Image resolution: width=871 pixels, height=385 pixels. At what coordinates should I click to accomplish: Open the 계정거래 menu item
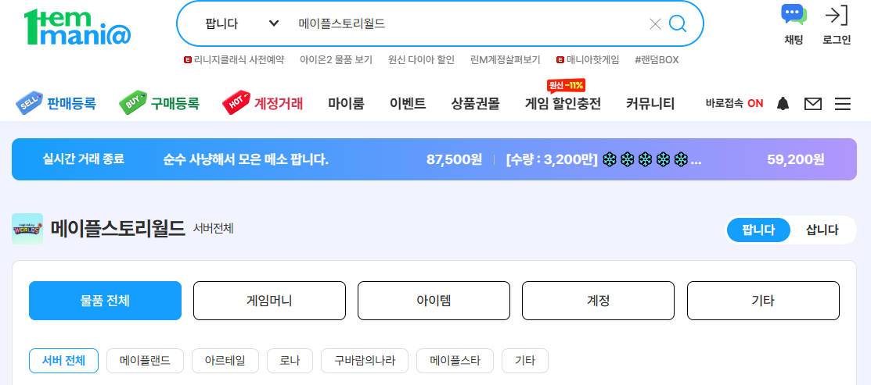pyautogui.click(x=279, y=104)
